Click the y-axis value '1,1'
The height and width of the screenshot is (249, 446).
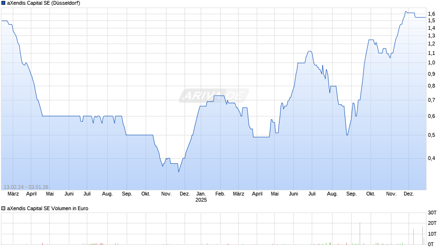coord(431,53)
